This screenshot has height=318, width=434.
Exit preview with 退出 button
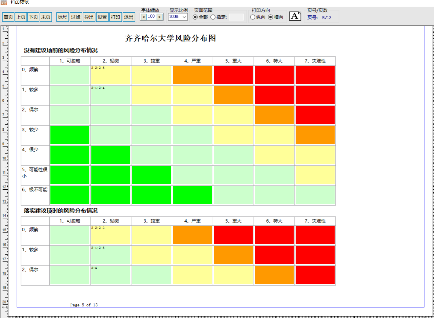click(129, 17)
